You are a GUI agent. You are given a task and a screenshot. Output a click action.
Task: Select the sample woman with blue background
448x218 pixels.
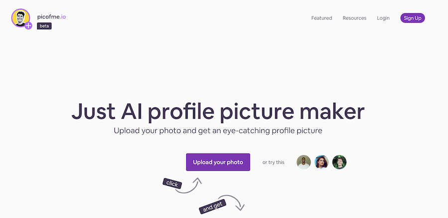coord(322,162)
